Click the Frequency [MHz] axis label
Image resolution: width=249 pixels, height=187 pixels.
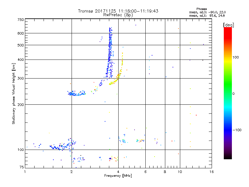click(x=118, y=176)
